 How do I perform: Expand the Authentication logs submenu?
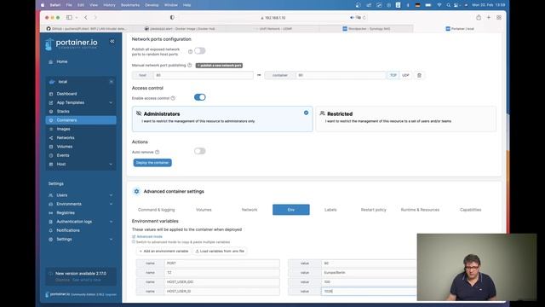[x=111, y=222]
